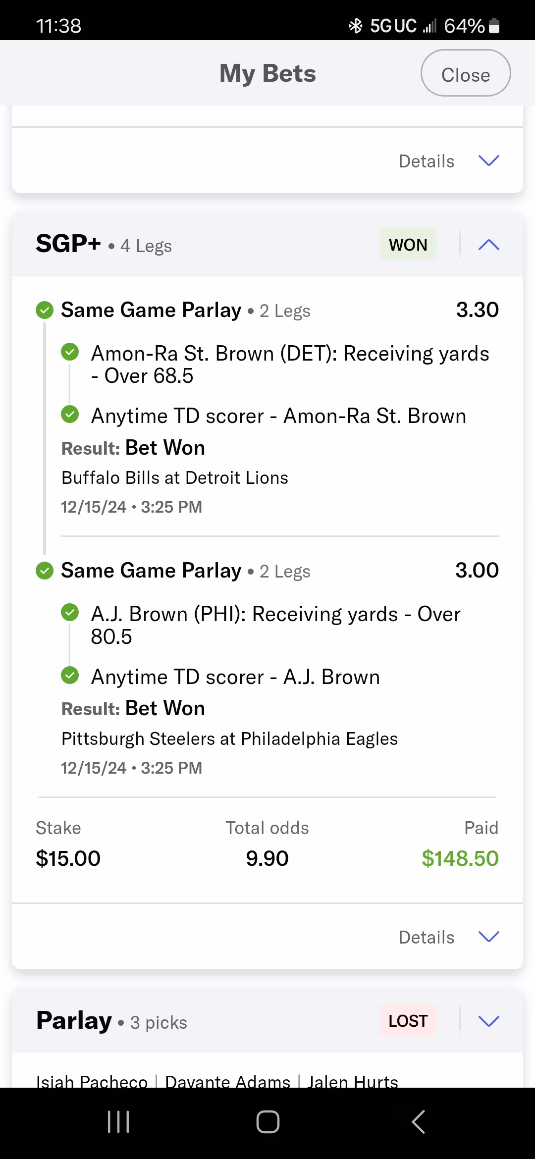Open Pittsburgh Steelers at Philadelphia Eagles game
This screenshot has width=535, height=1159.
pyautogui.click(x=229, y=739)
